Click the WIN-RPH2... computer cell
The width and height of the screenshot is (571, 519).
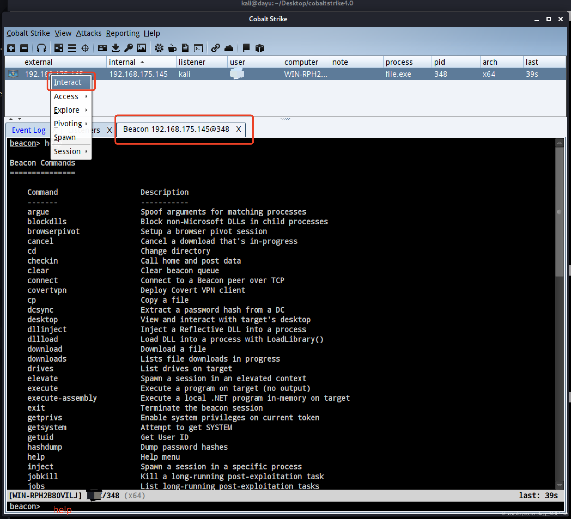(306, 74)
